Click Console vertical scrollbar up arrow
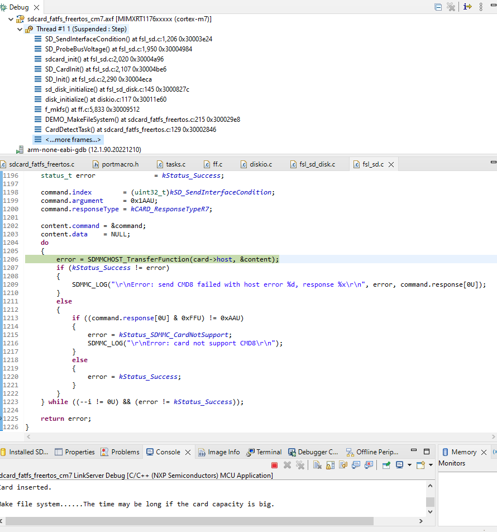The width and height of the screenshot is (497, 532). click(430, 486)
